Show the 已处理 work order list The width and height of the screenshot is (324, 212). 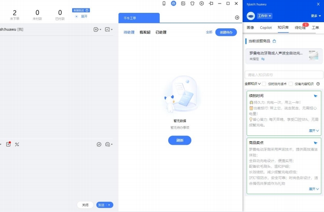[x=161, y=32]
